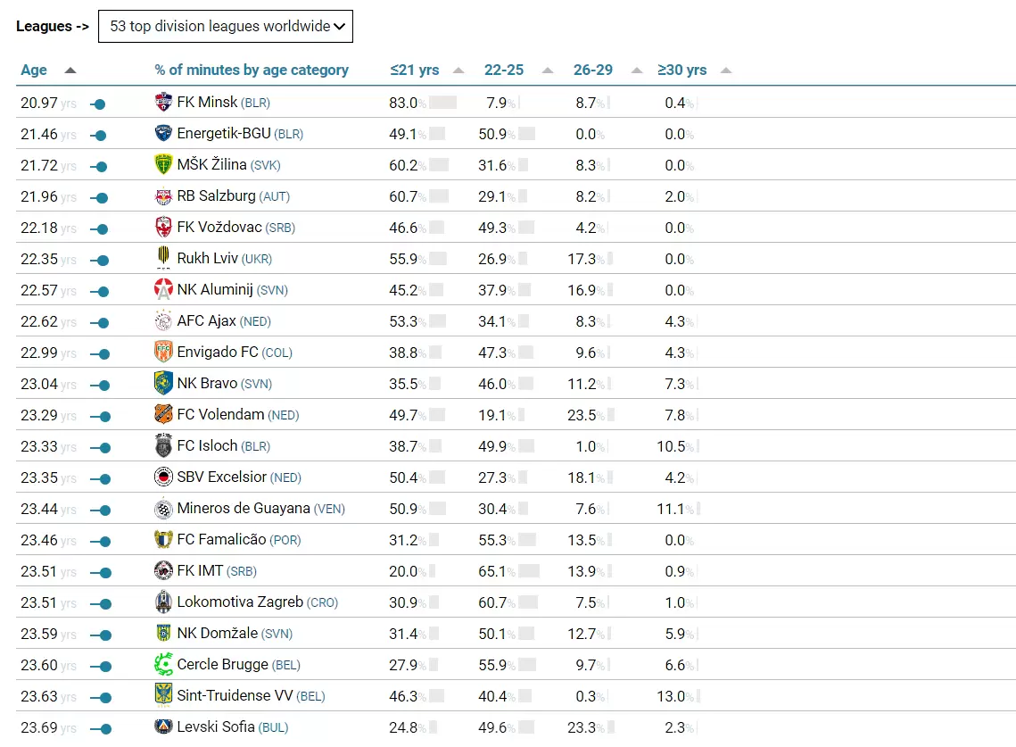Click the age marker beside NK Bravo
This screenshot has width=1016, height=747.
click(x=103, y=386)
